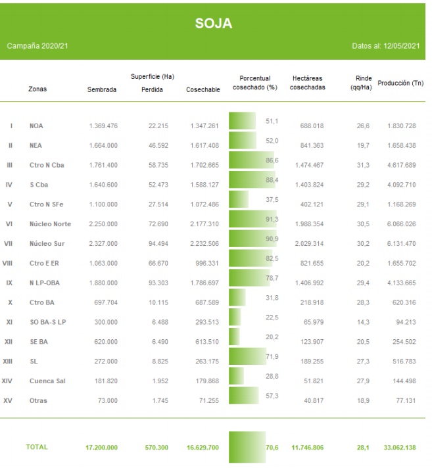
Task: Click the Producción (Tn) column header
Action: [400, 83]
